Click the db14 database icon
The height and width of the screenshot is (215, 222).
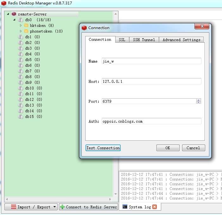point(21,111)
